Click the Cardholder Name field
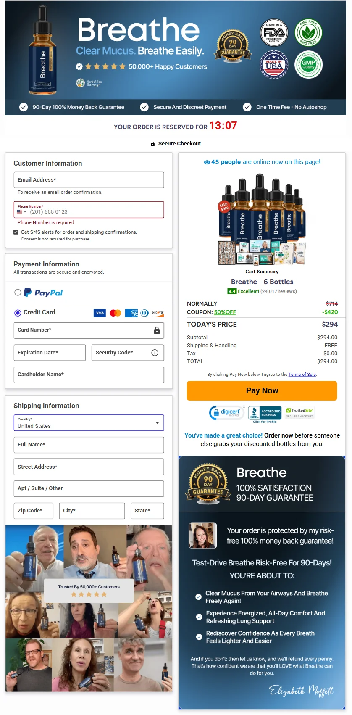 (x=89, y=375)
